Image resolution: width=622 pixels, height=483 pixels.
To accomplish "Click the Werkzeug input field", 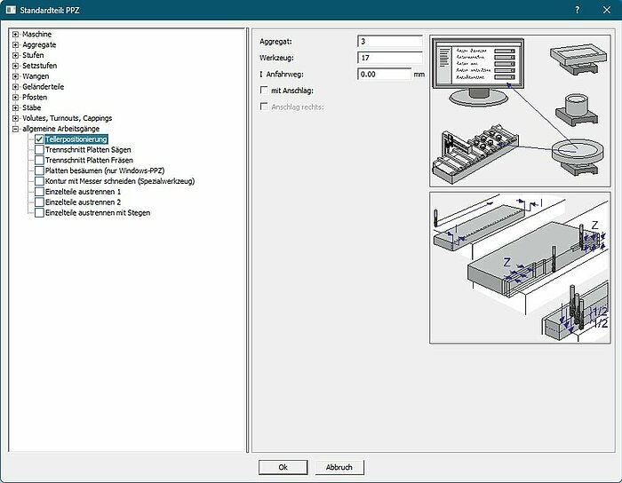I will pos(390,58).
